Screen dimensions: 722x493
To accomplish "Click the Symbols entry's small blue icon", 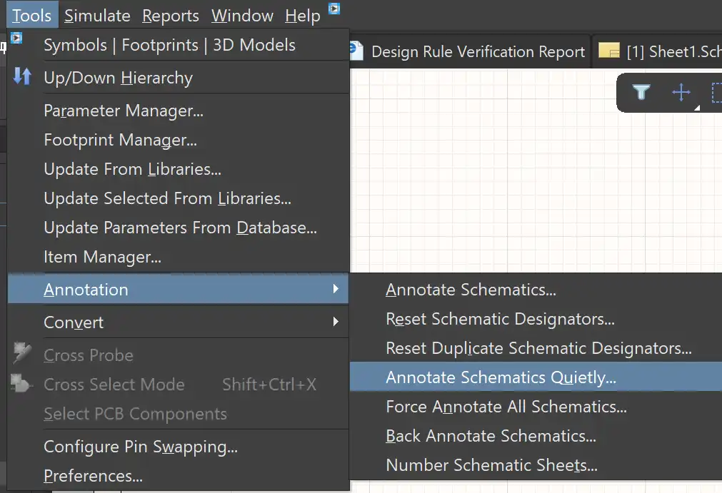I will [16, 38].
